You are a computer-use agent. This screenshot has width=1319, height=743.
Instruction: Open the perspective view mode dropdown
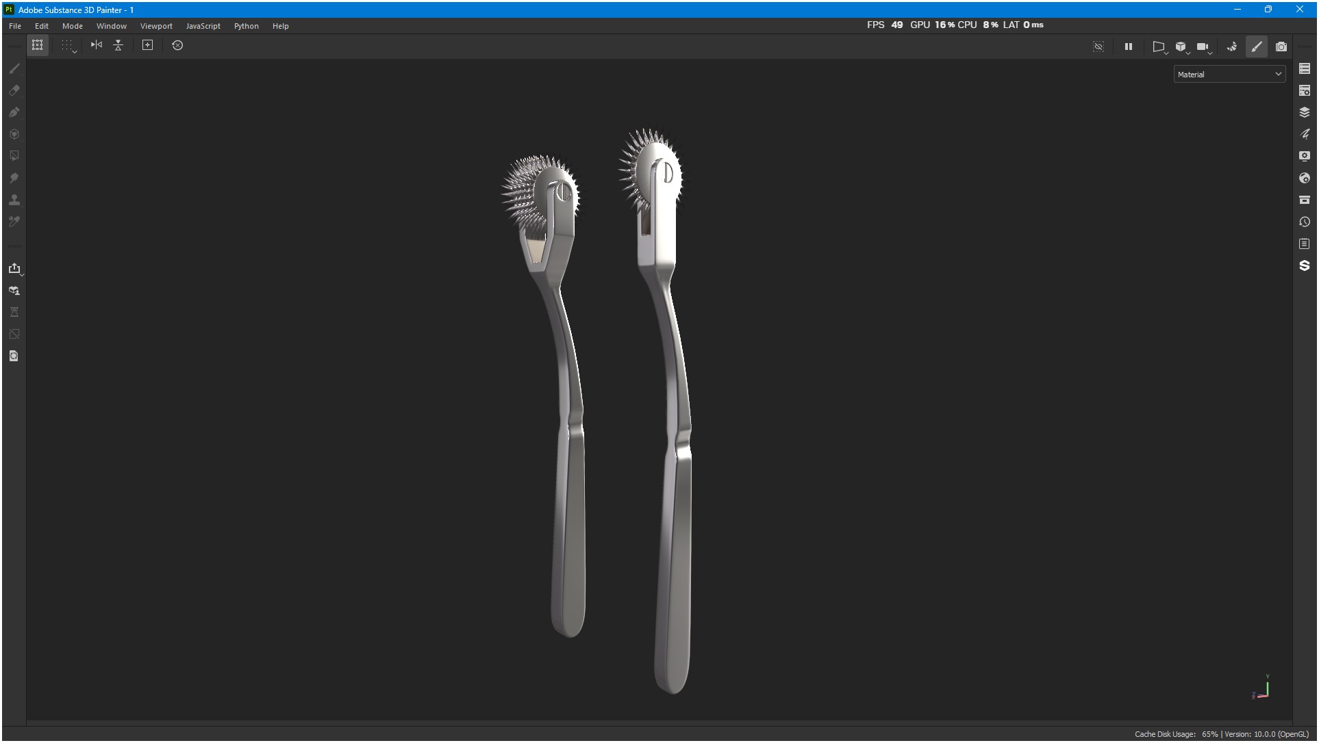tap(1159, 47)
